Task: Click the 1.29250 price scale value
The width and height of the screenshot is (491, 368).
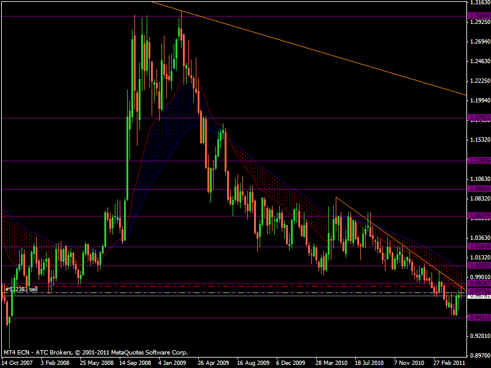Action: [480, 22]
